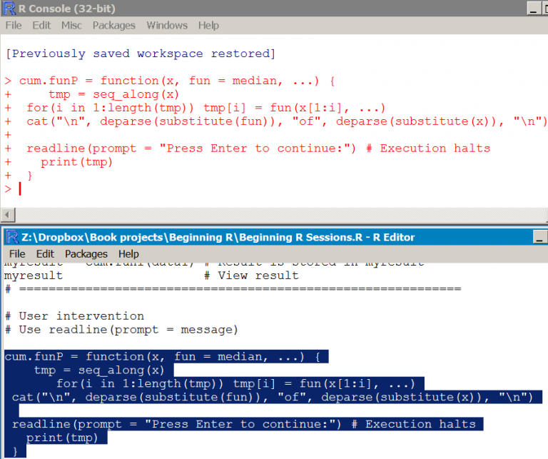Screen dimensions: 548x459
Task: Open the R Editor Edit menu
Action: (x=45, y=253)
